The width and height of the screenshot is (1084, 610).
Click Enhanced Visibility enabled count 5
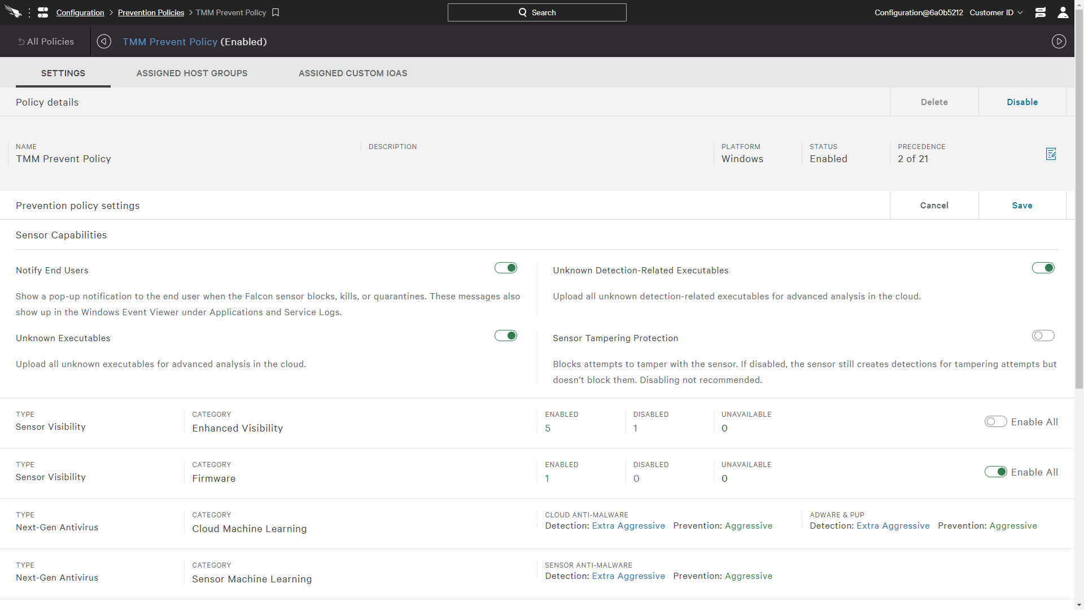548,428
